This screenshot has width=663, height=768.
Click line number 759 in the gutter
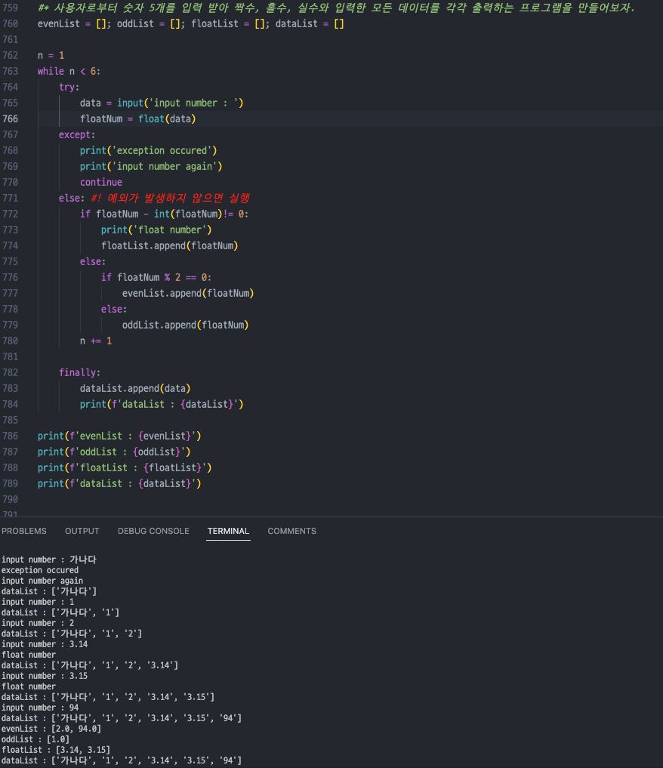tap(11, 8)
